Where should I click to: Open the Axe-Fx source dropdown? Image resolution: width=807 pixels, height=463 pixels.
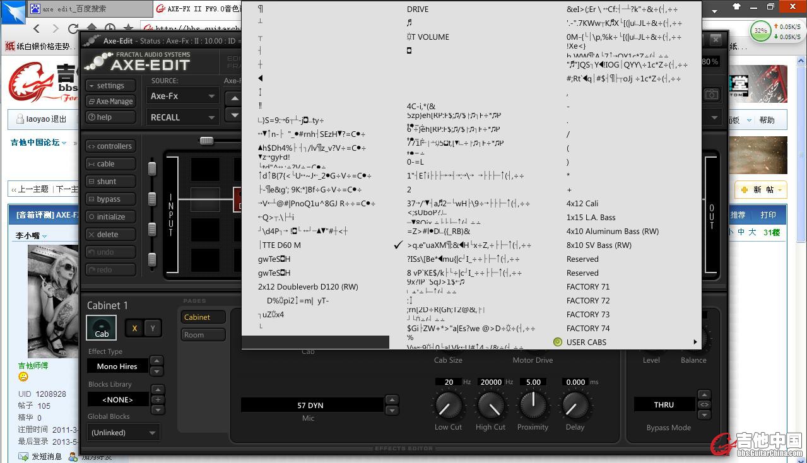point(182,96)
